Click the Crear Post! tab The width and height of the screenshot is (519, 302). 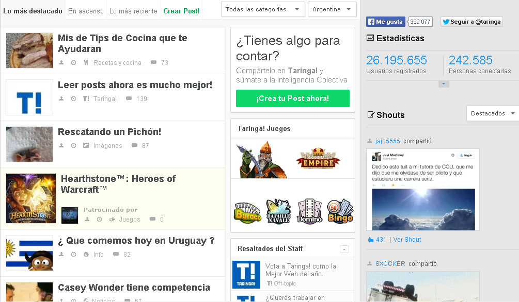click(181, 11)
